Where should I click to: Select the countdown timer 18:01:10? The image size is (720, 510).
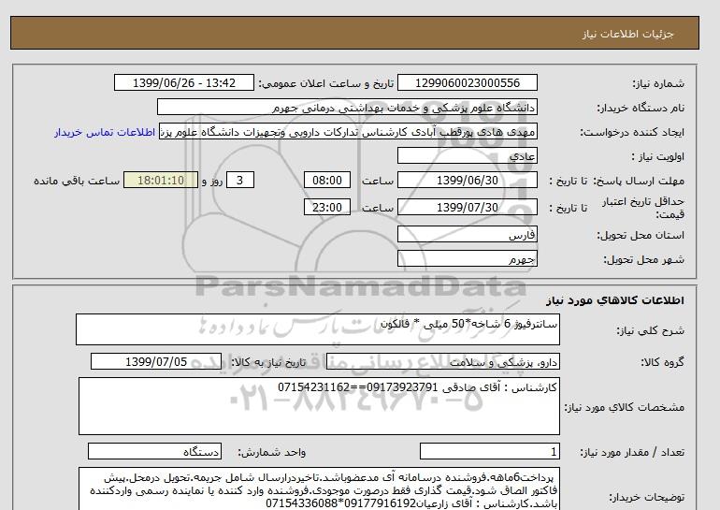pos(161,180)
